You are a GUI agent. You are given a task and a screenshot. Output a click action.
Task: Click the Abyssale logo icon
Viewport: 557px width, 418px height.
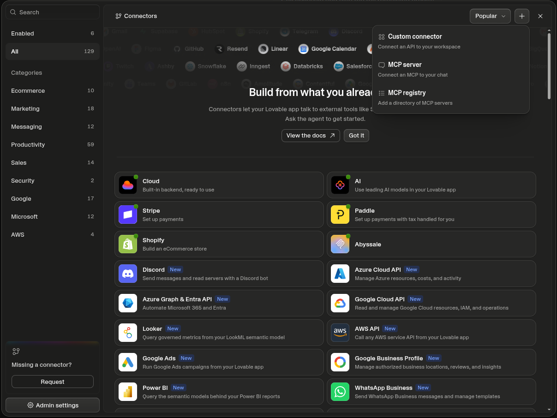coord(340,244)
